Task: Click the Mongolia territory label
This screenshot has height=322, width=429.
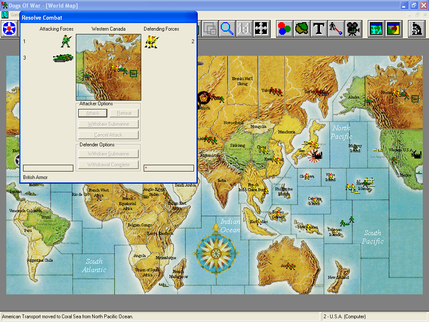Action: click(258, 127)
